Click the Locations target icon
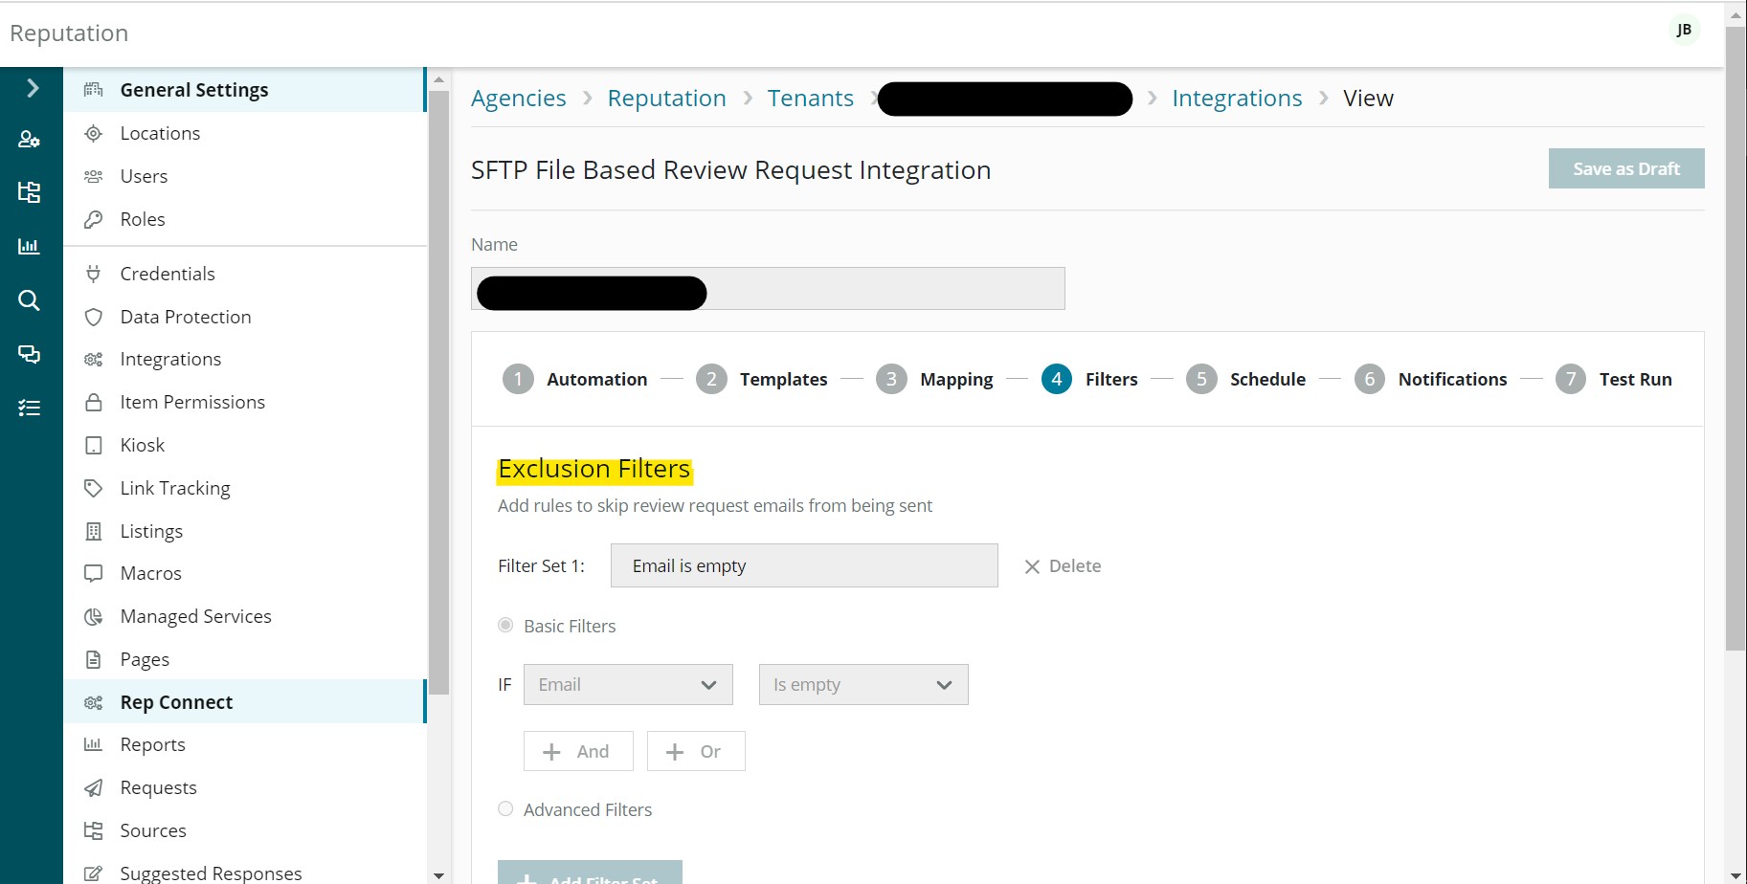The image size is (1747, 884). pos(93,133)
